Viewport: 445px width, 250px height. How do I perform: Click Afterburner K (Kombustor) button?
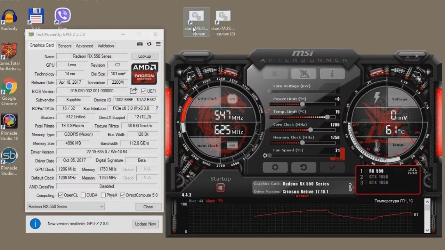pyautogui.click(x=275, y=74)
